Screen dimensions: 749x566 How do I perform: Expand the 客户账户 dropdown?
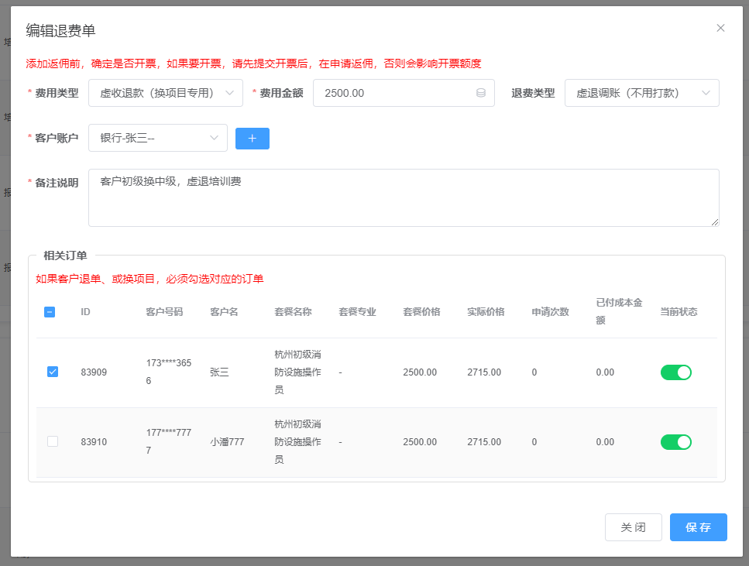[x=158, y=138]
